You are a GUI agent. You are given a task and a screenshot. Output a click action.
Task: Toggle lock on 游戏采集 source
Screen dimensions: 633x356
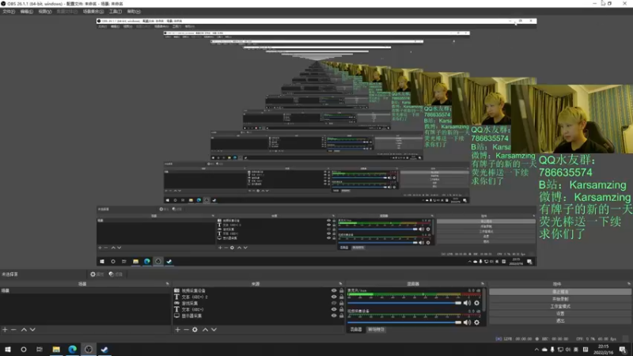click(342, 303)
